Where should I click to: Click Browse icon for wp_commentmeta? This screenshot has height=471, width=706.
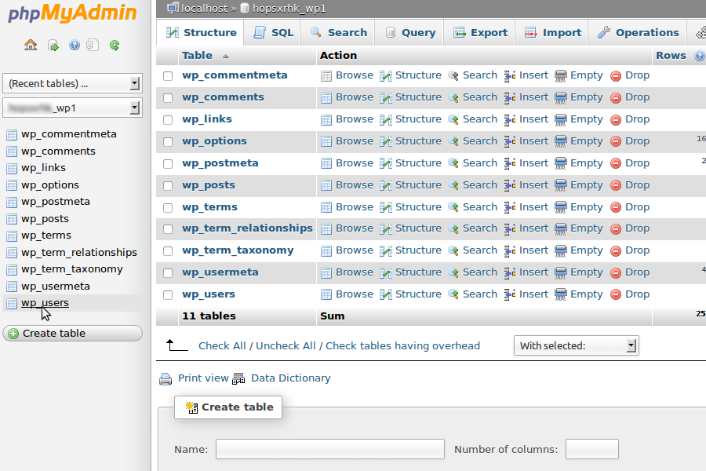326,75
